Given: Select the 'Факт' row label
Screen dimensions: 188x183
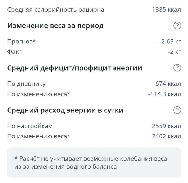Looking at the screenshot, I should [14, 52].
